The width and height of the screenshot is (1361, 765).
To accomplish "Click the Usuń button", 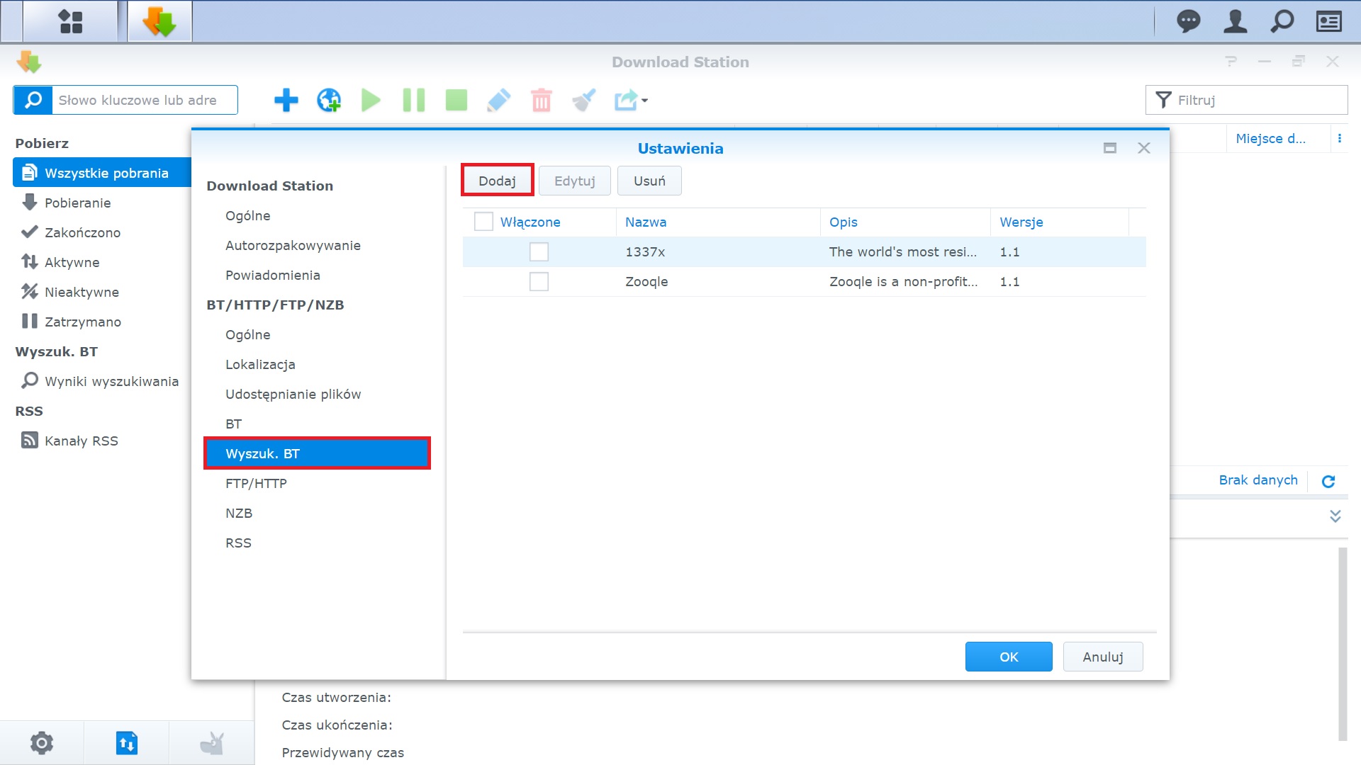I will pos(649,181).
